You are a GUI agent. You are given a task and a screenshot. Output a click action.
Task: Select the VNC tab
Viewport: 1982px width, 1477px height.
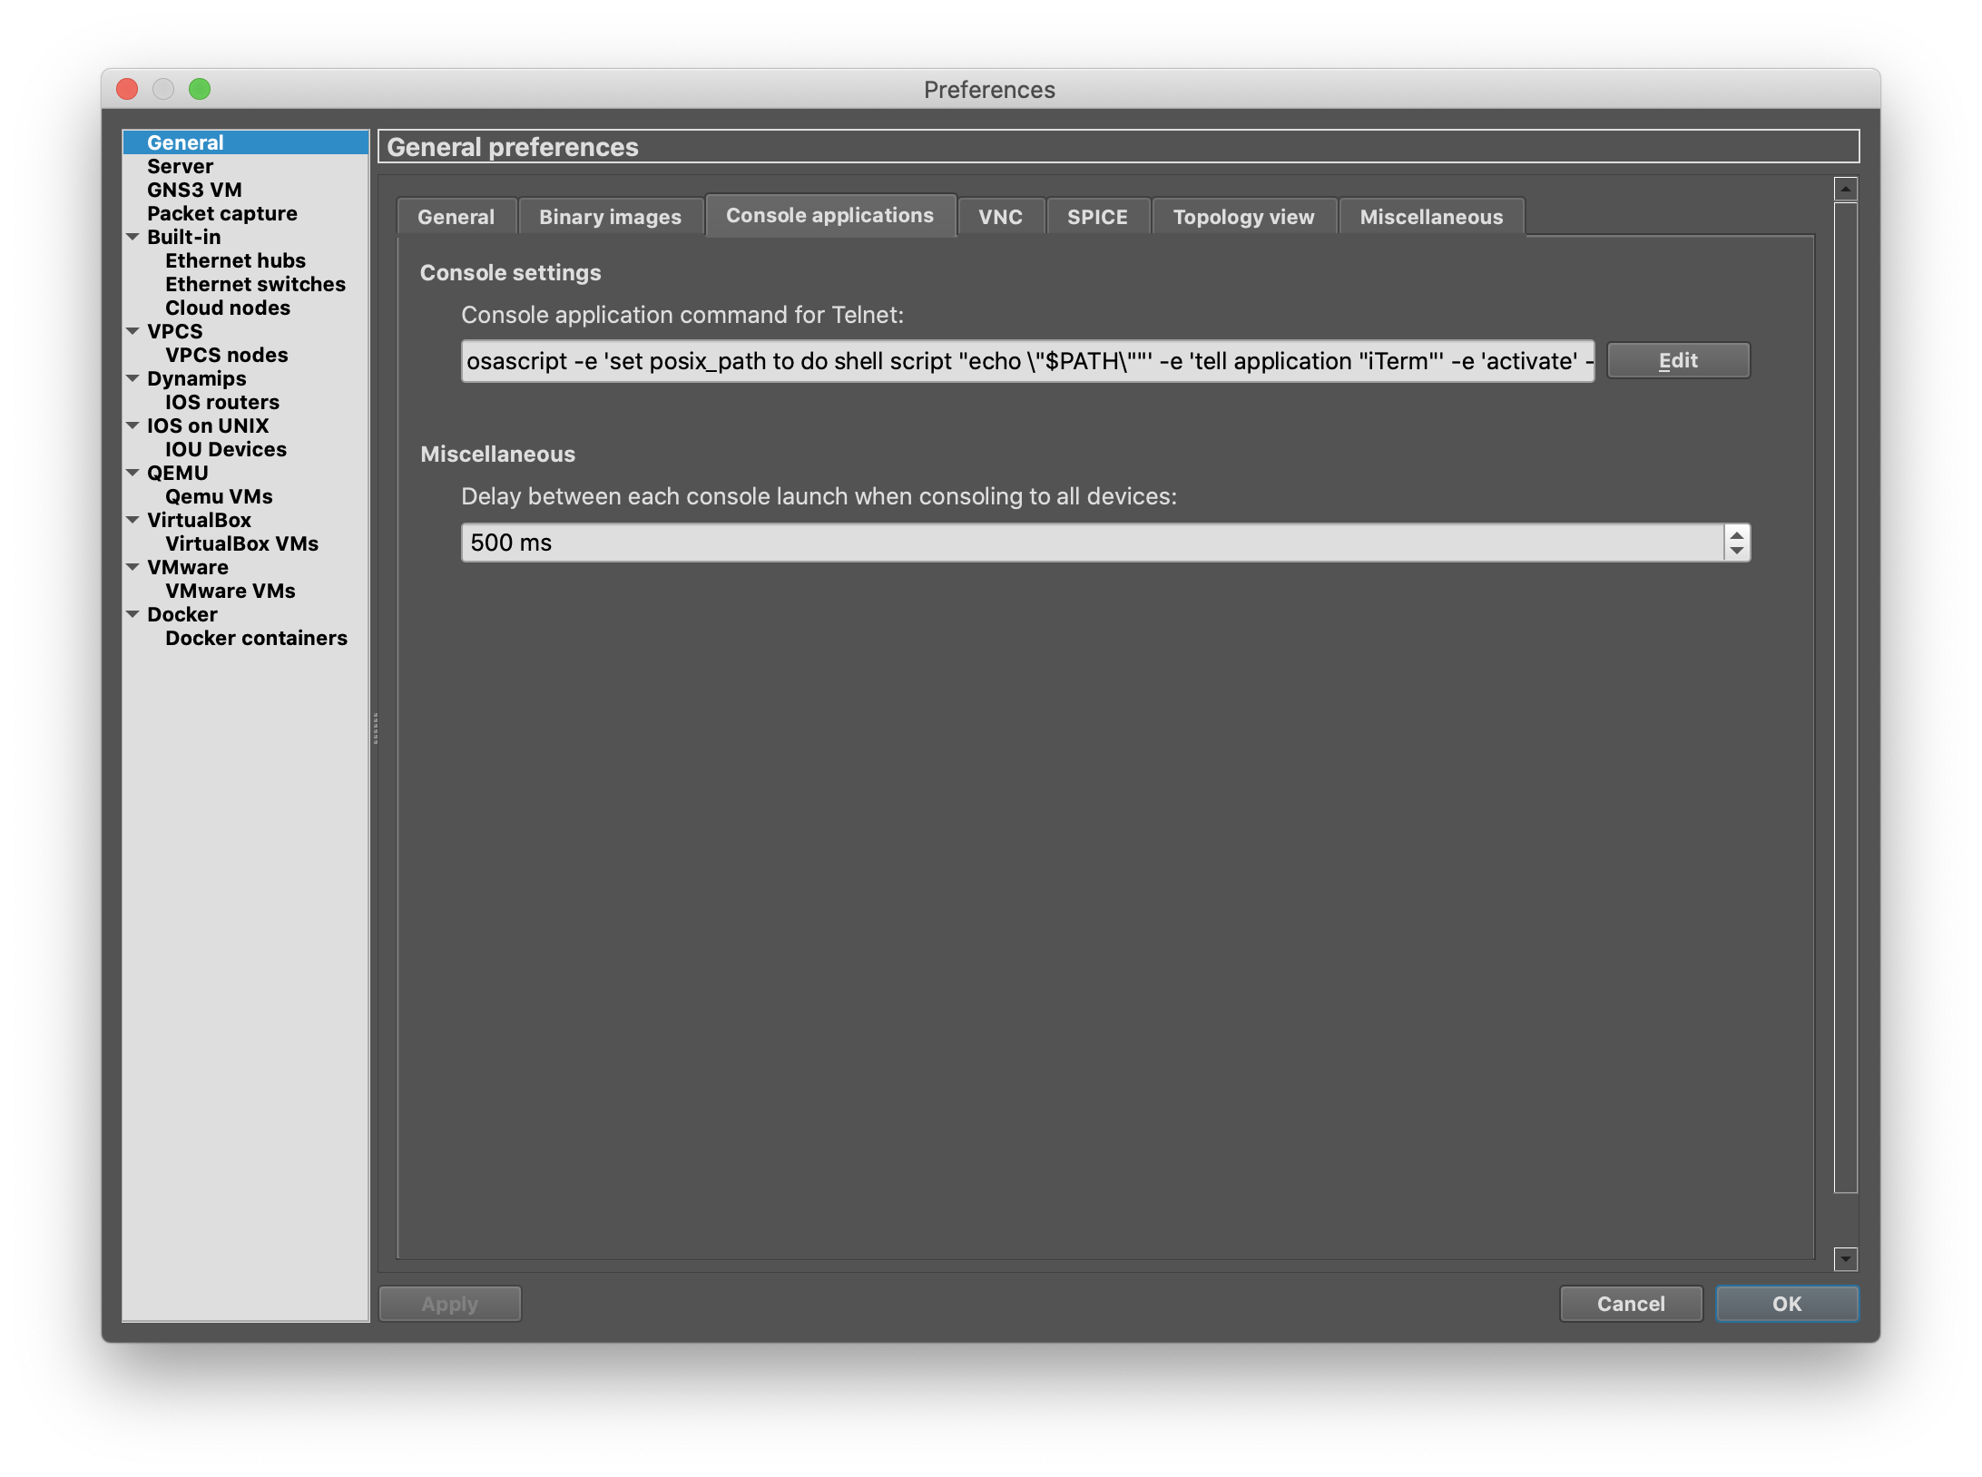click(x=1000, y=217)
